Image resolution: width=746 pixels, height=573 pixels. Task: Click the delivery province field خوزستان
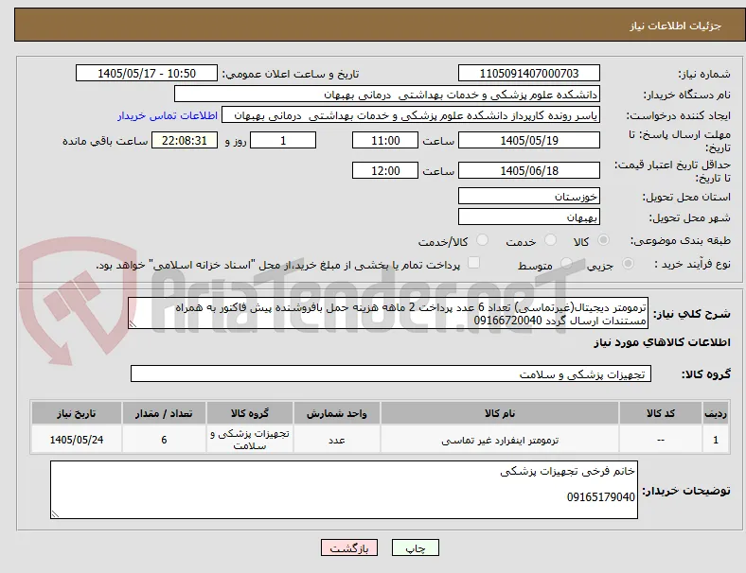click(x=529, y=196)
